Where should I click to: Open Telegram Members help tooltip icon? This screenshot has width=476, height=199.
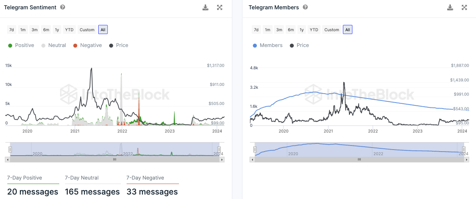click(x=305, y=7)
